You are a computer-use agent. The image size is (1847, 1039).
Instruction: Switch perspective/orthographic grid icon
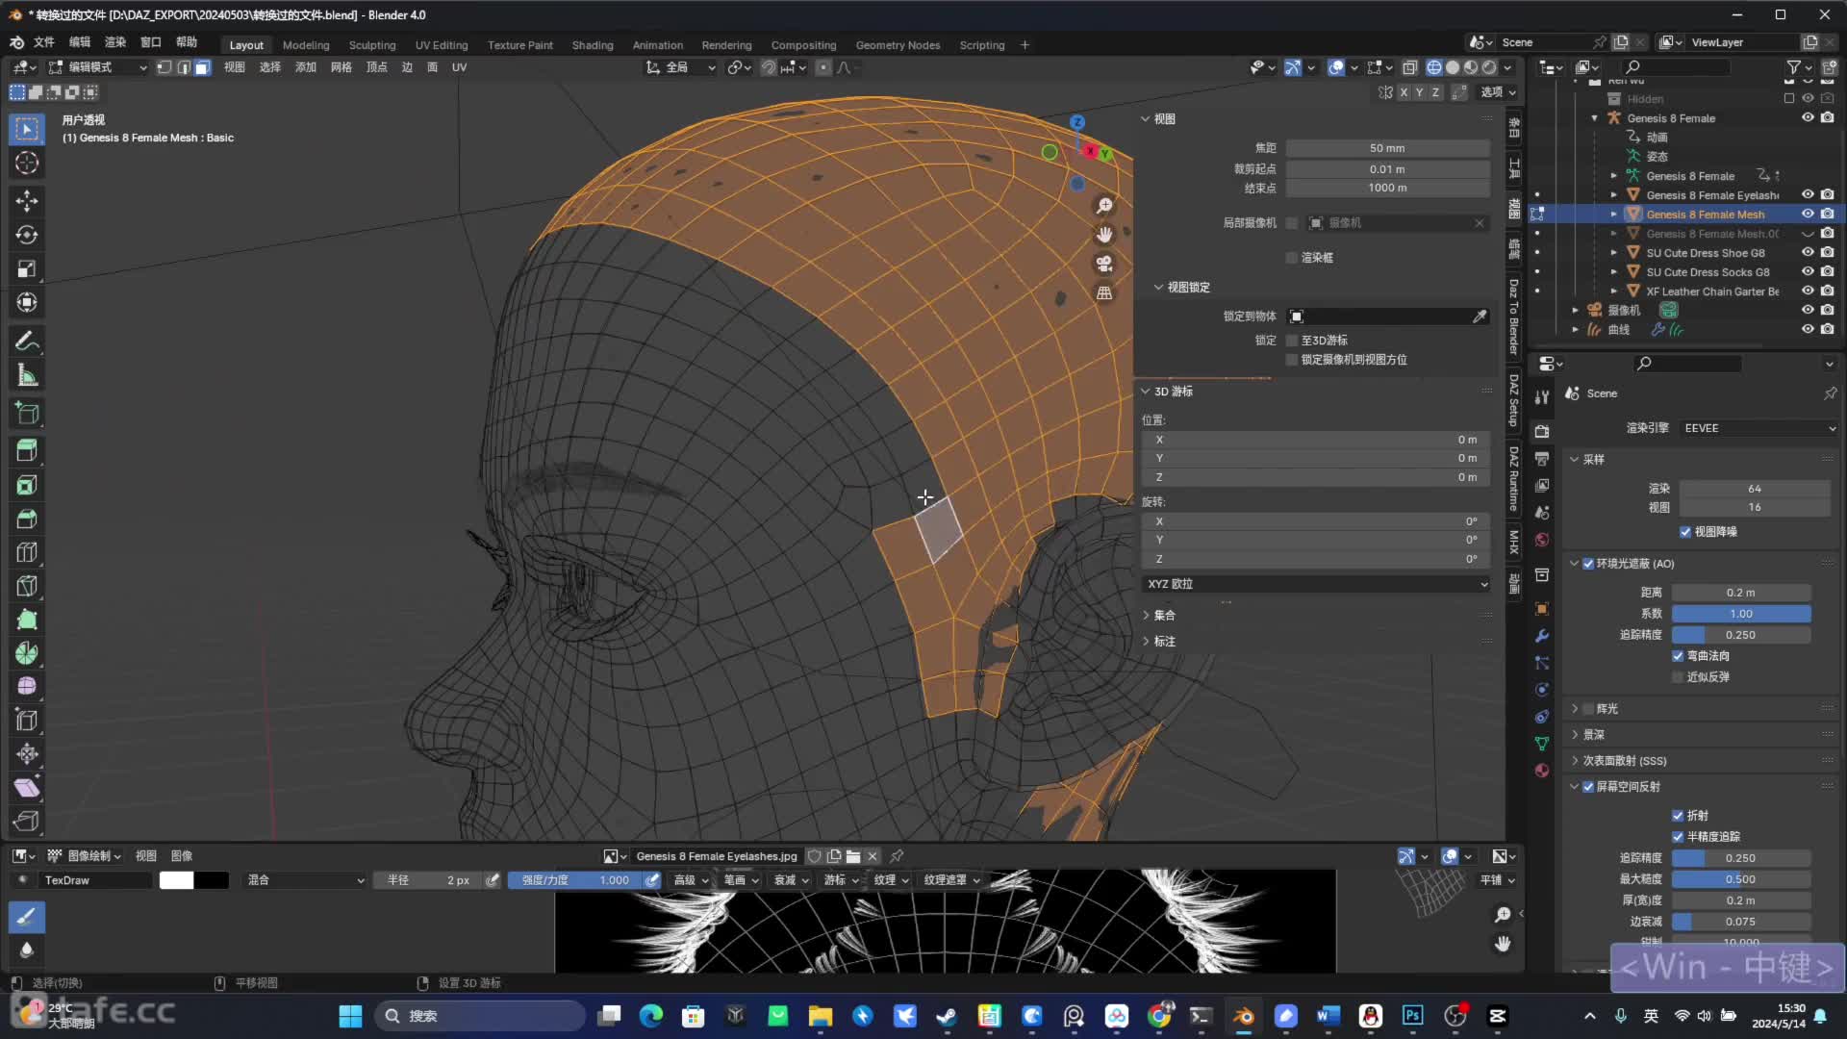(x=1104, y=292)
